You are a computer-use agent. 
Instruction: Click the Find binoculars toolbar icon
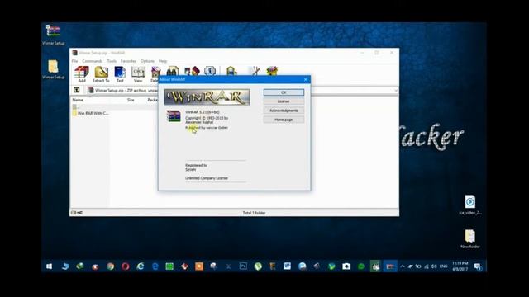[173, 71]
